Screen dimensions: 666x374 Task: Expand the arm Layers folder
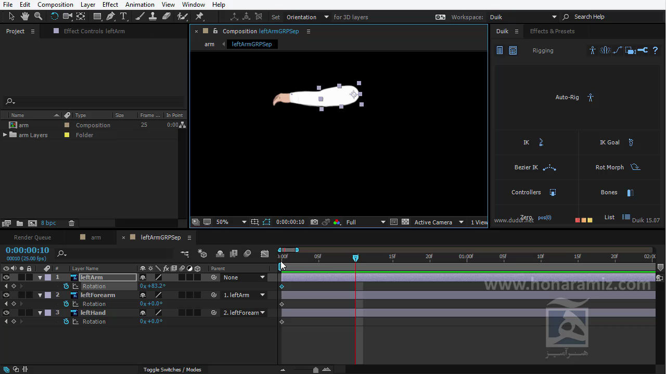coord(5,135)
